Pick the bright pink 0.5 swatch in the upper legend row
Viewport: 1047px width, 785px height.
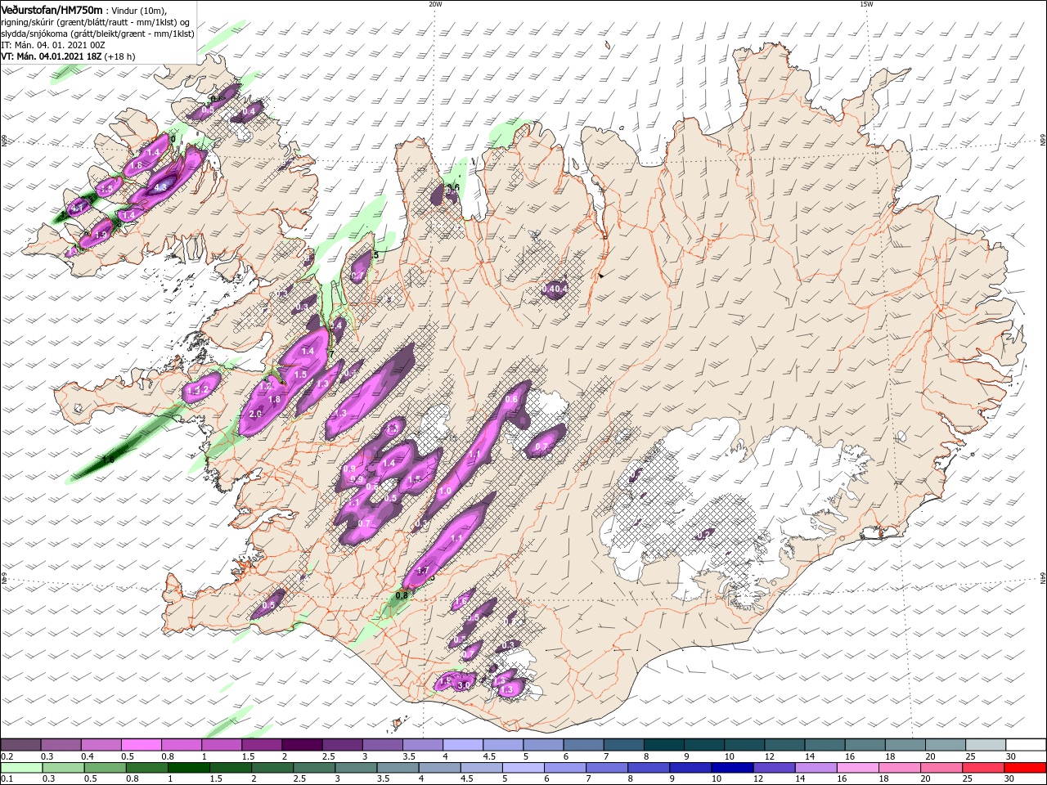(x=141, y=745)
